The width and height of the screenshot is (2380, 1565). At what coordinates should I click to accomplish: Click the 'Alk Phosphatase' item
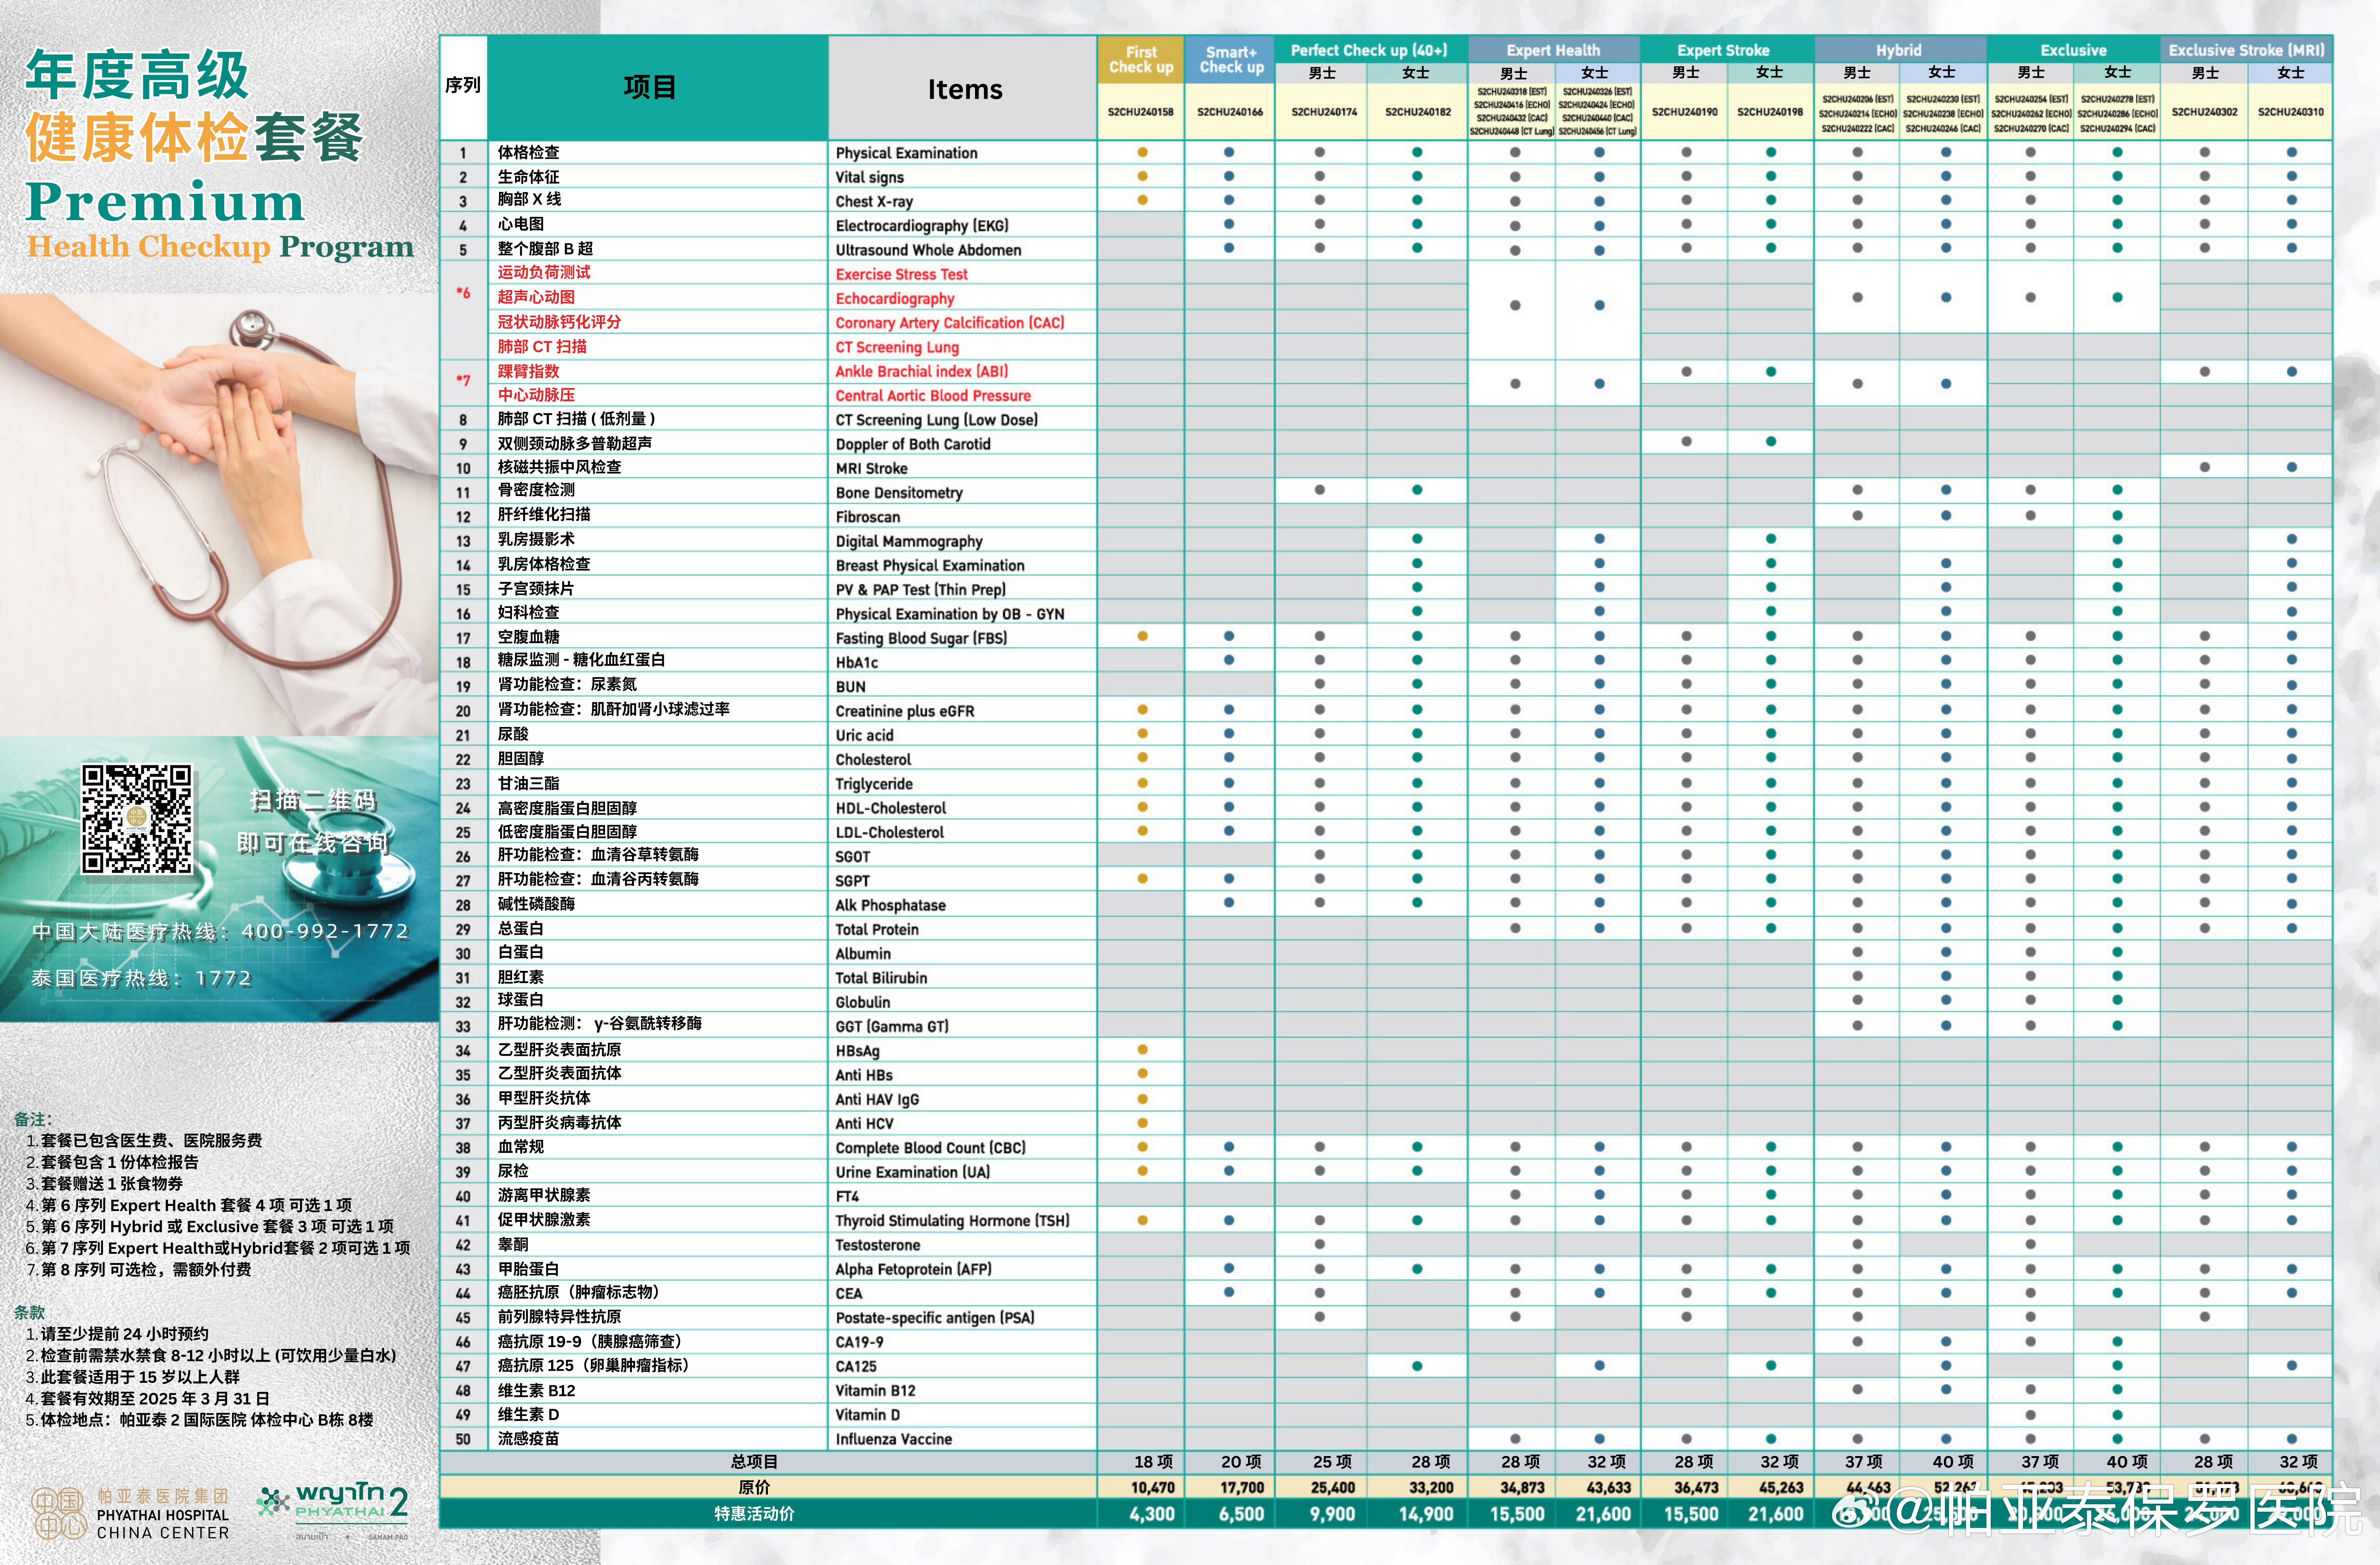click(890, 905)
